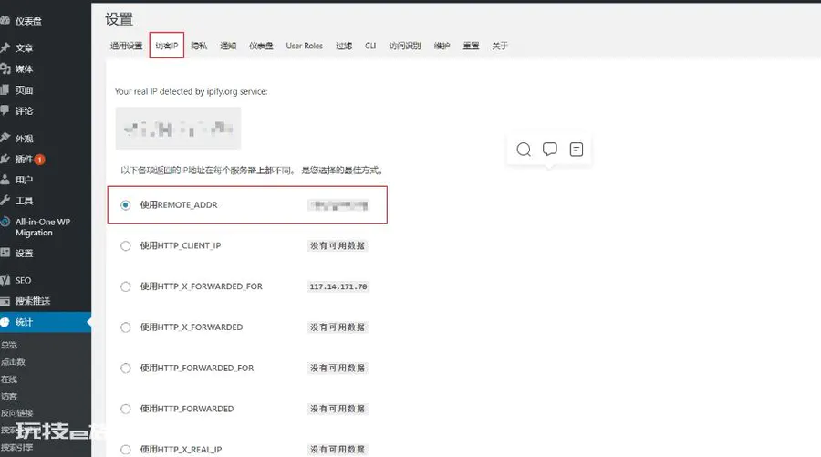
Task: Open 统计 submenu item 点击数
Action: 13,362
